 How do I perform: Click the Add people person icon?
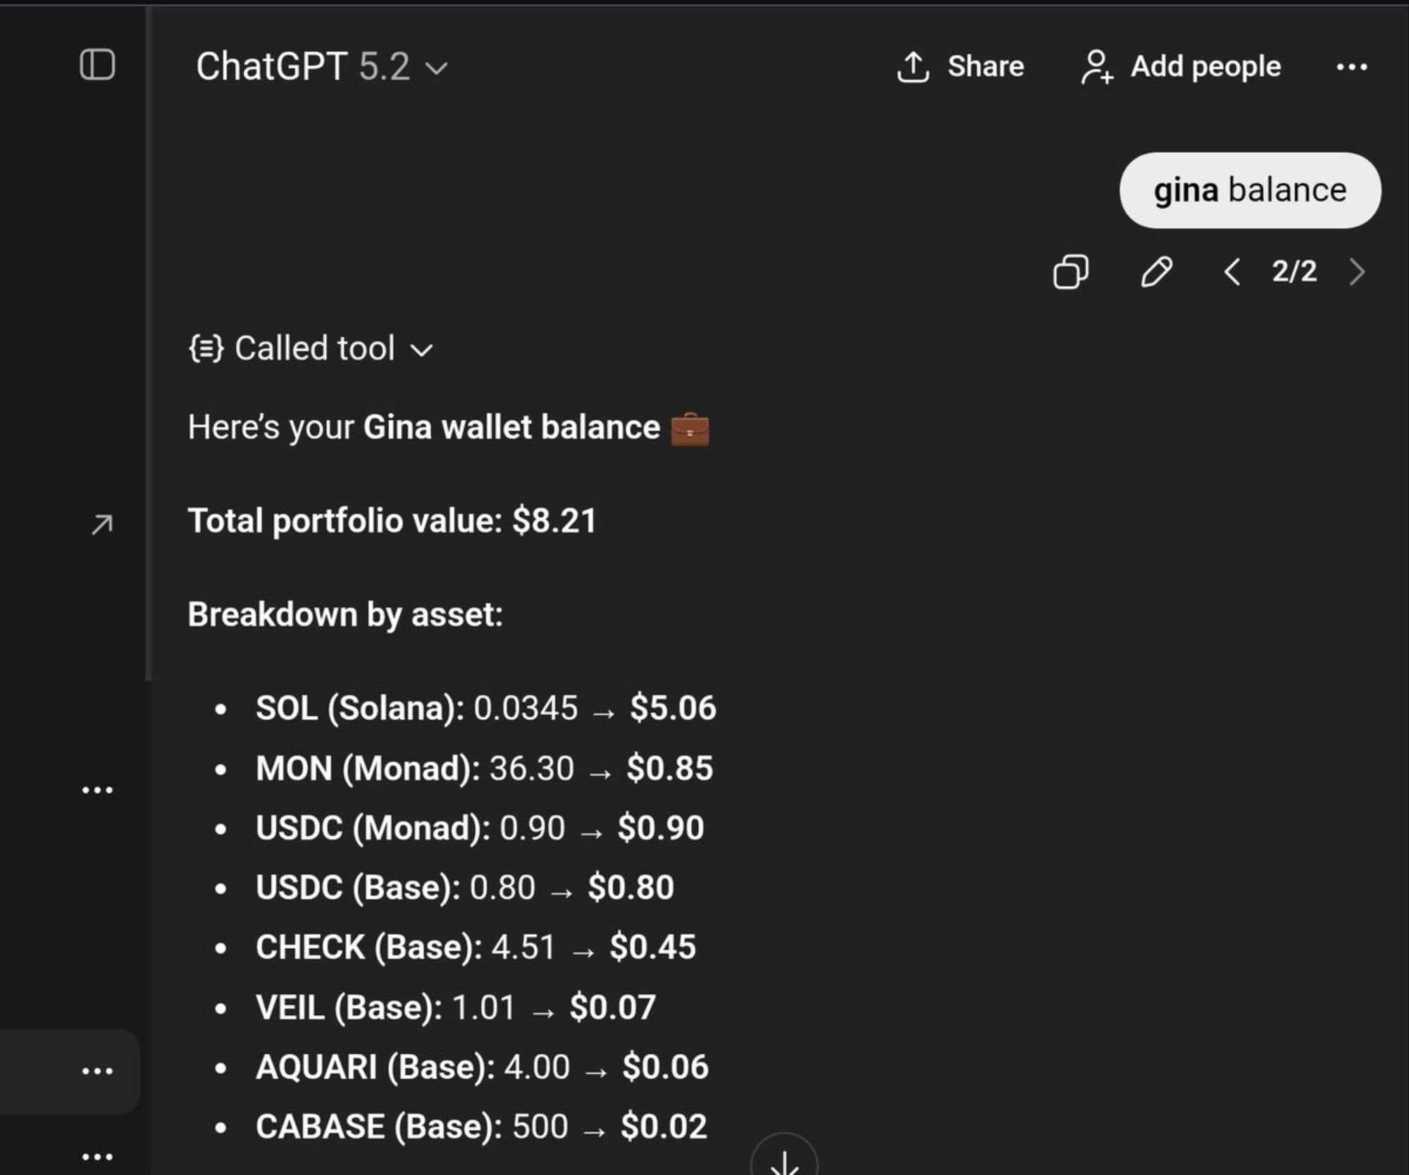click(1097, 67)
